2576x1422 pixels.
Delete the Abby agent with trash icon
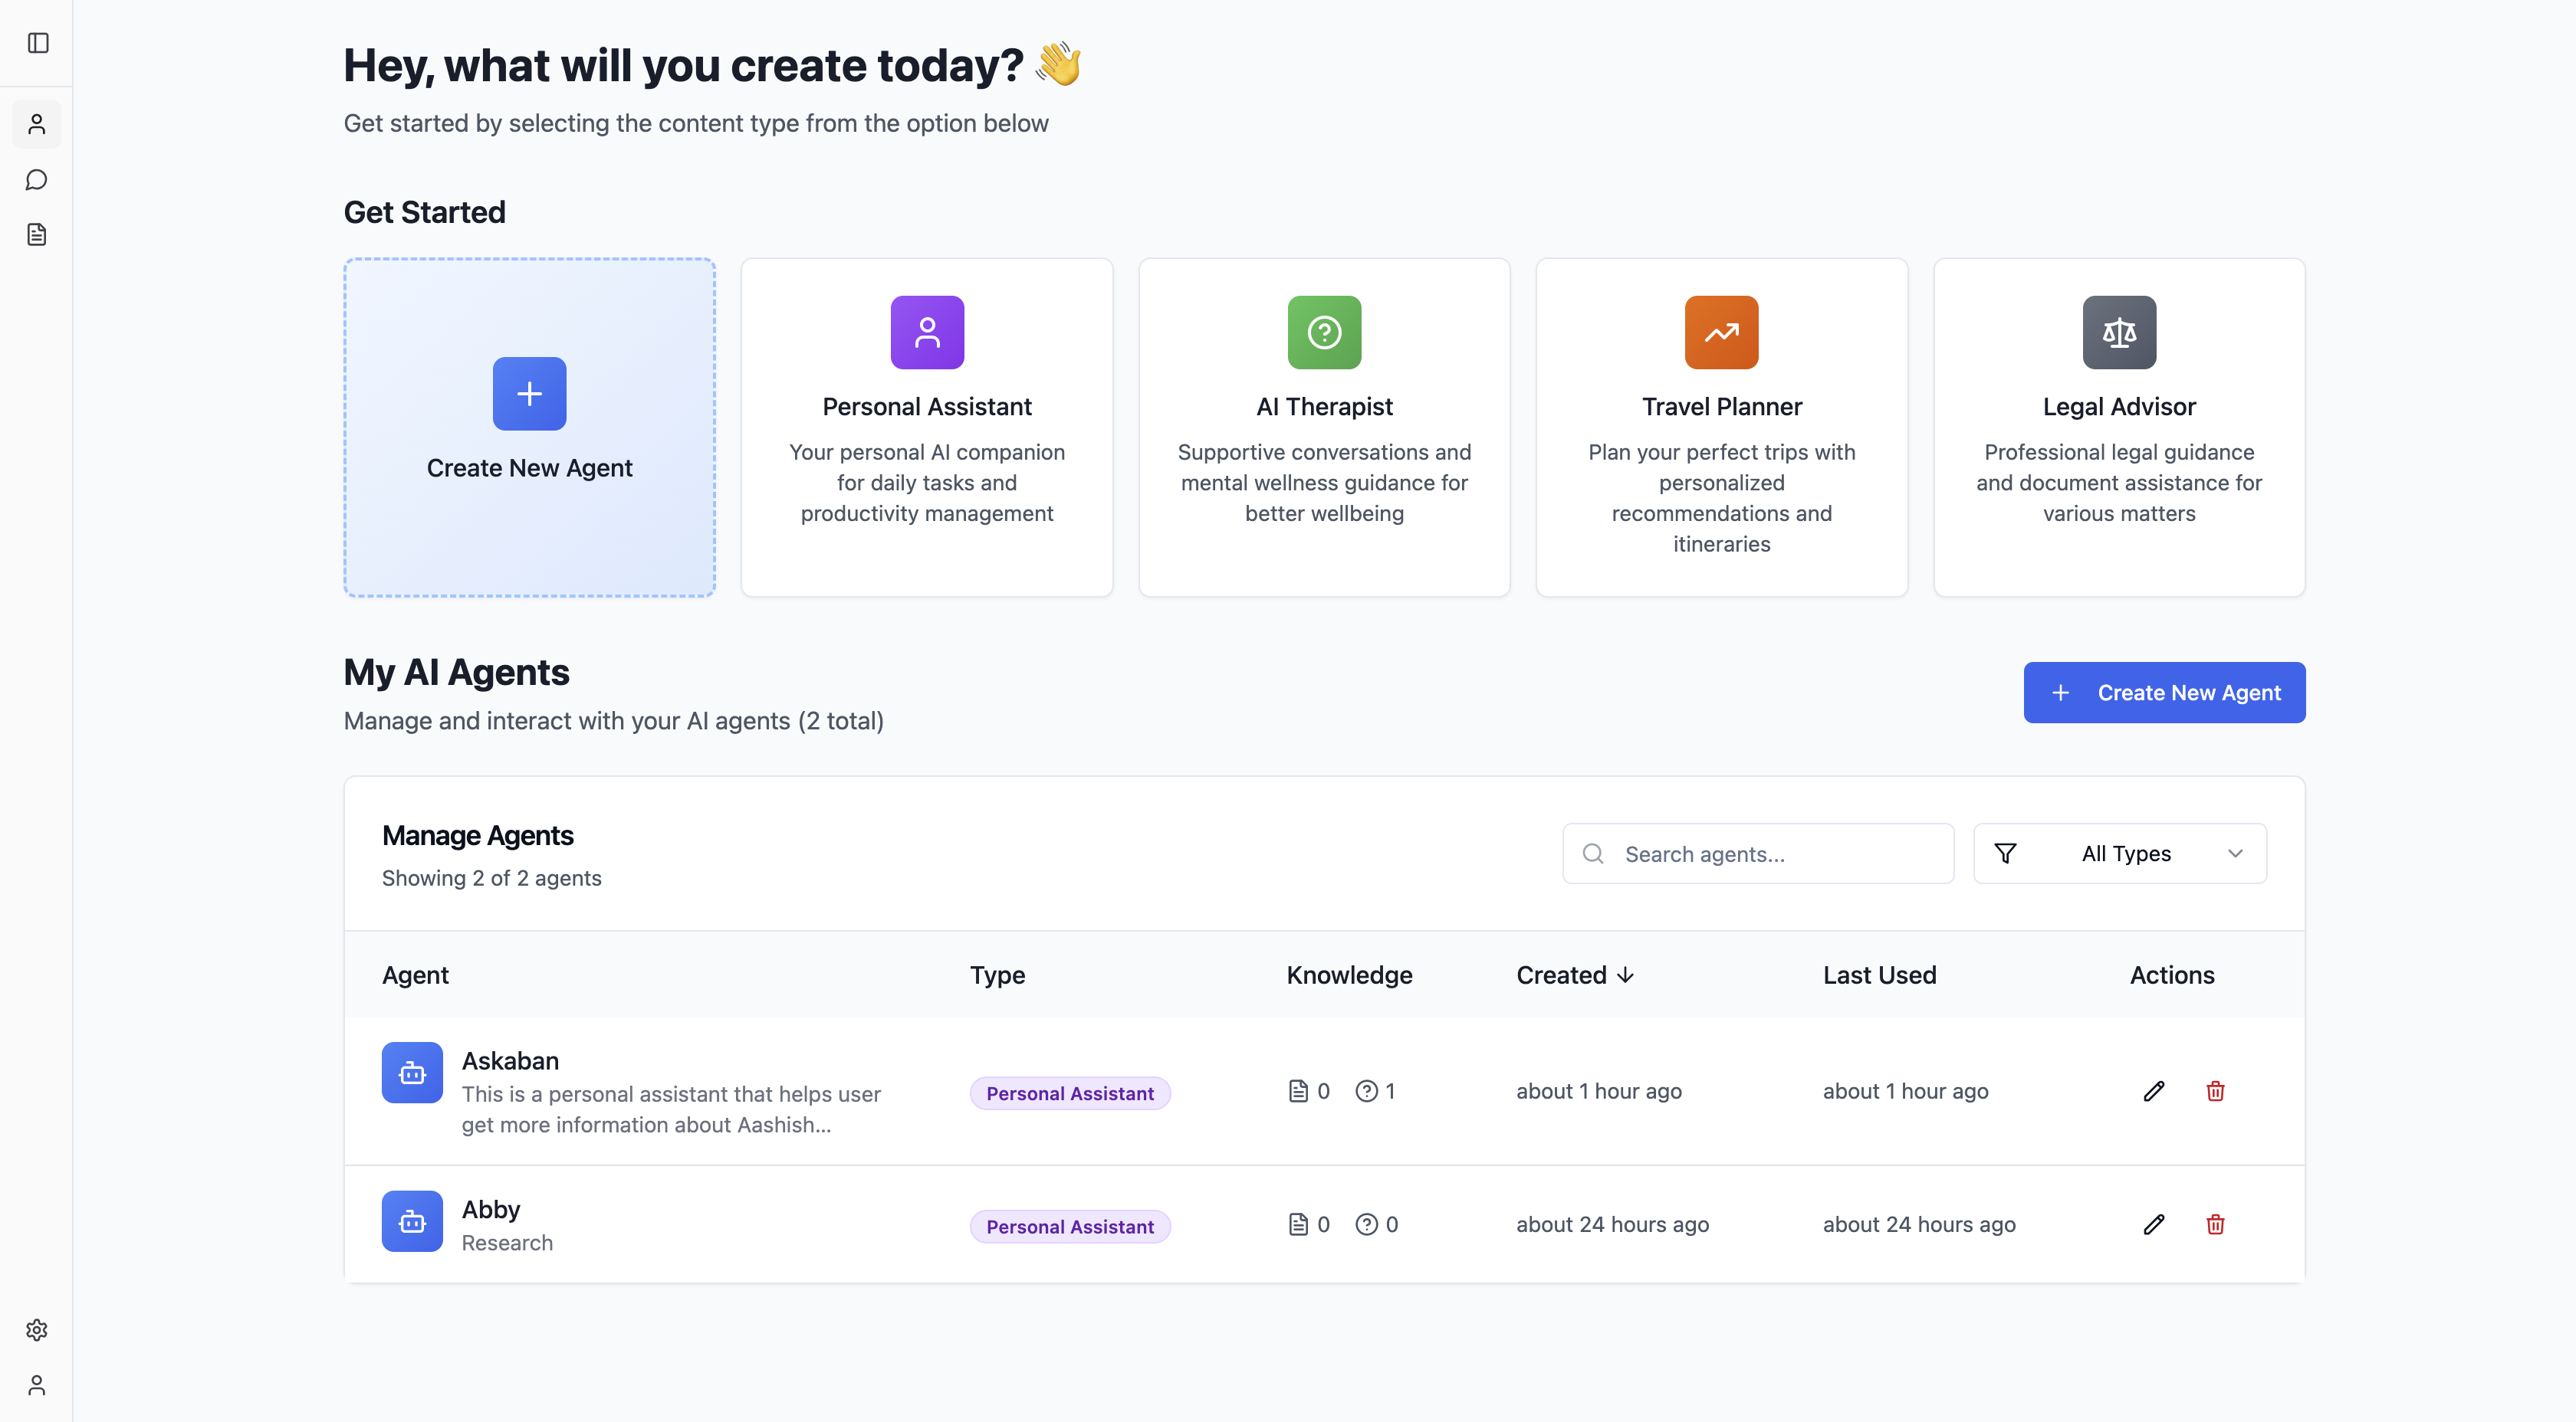click(x=2215, y=1224)
